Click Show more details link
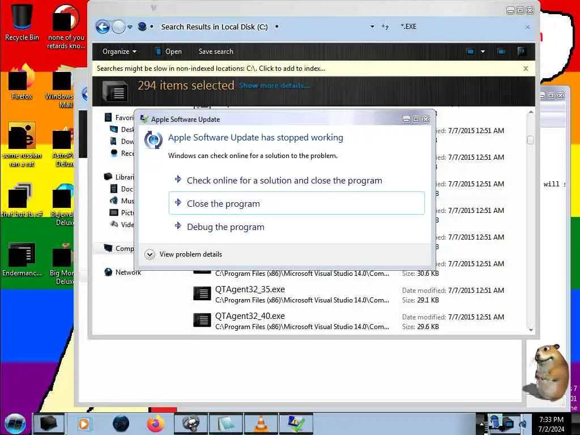Viewport: 580px width, 435px height. click(274, 86)
